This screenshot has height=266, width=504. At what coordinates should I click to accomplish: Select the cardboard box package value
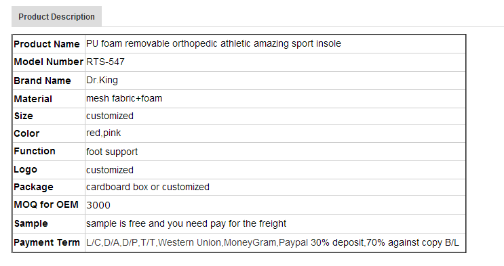tap(148, 187)
